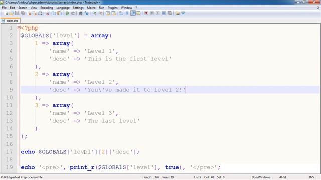Click the text 'This is the first level'

[x=128, y=59]
